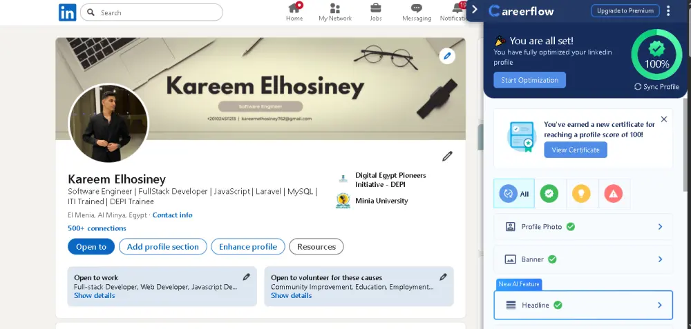Screen dimensions: 691x329
Task: Click Digital Egypt Pioneers Initiative logo
Action: click(x=343, y=179)
